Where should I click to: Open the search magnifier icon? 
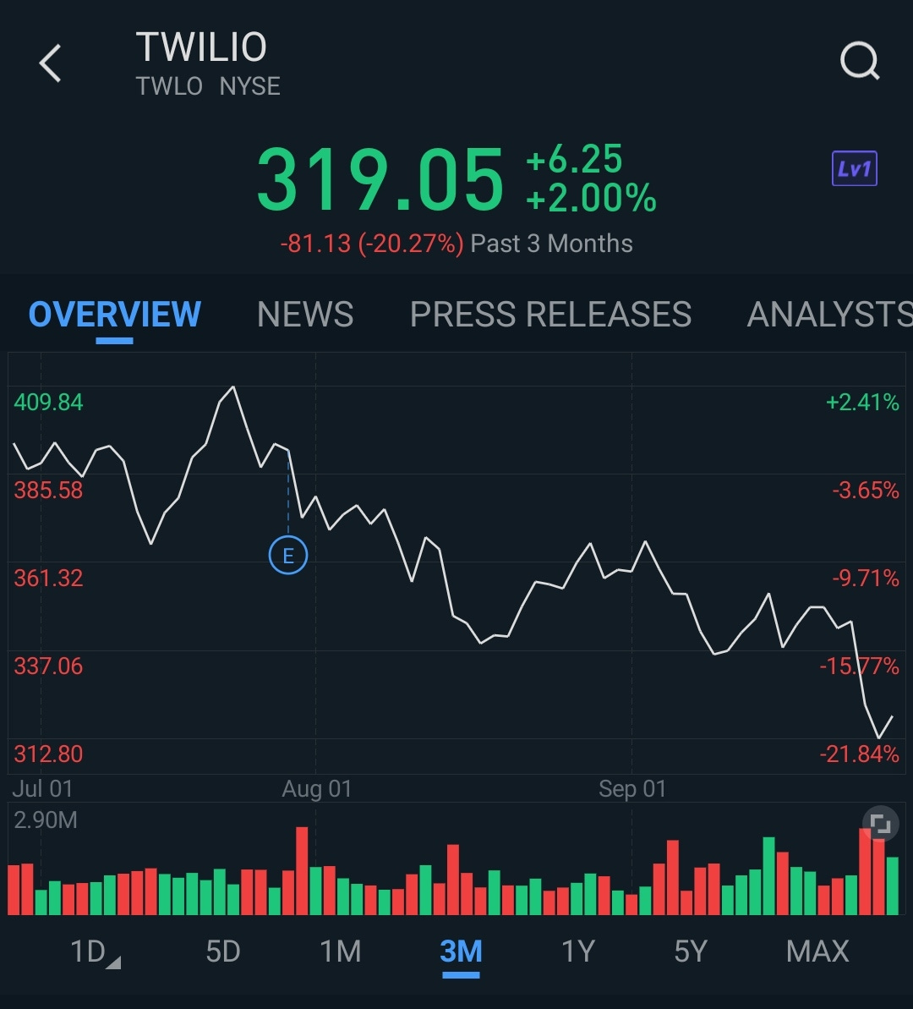point(860,61)
